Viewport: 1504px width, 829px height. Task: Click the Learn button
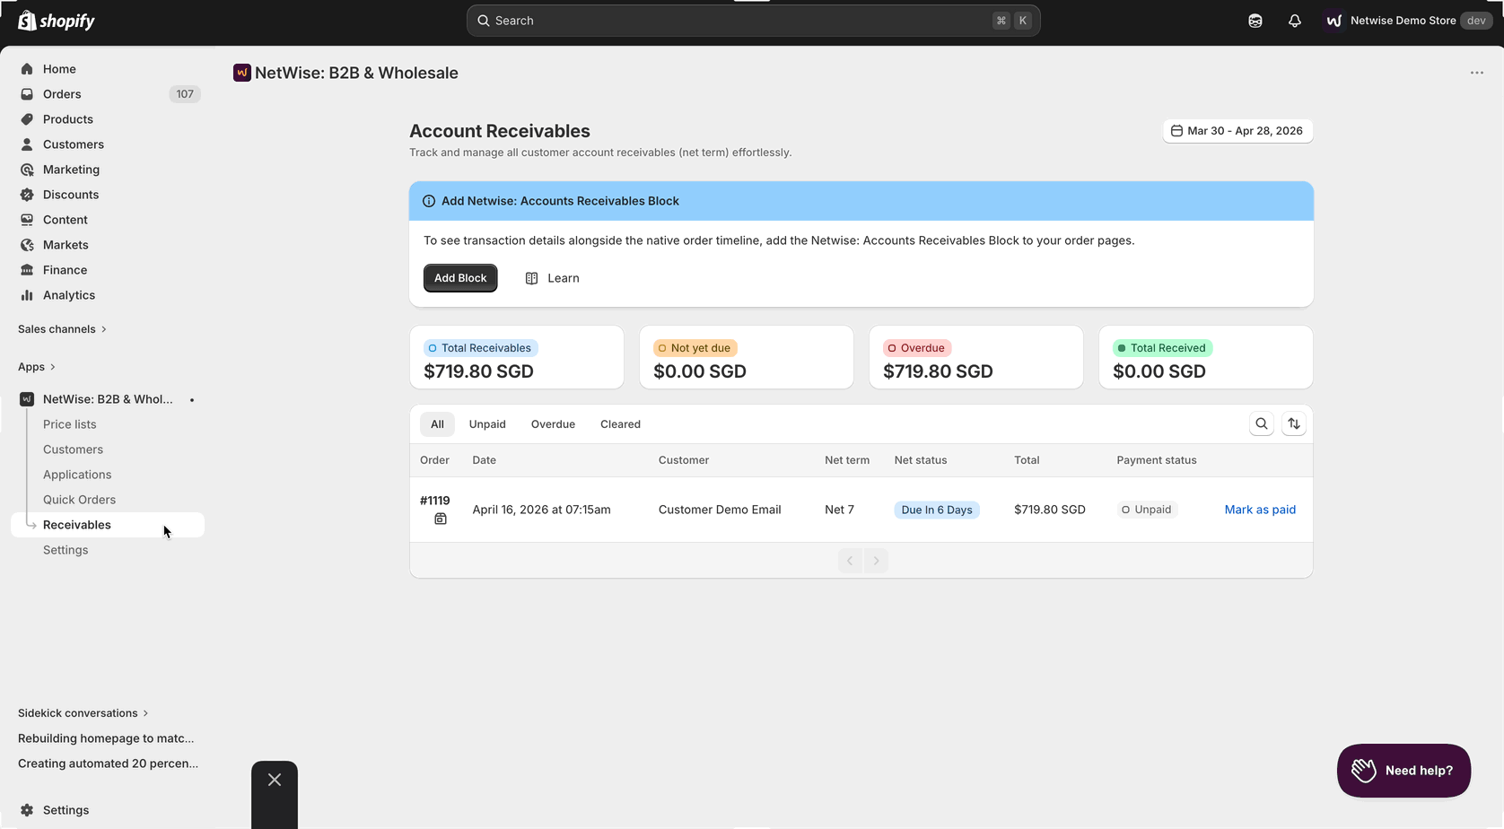[553, 278]
